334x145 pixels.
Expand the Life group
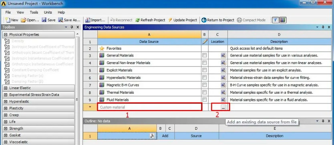6,122
